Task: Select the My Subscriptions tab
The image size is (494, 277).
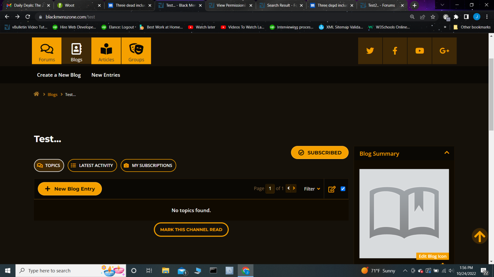Action: point(148,166)
